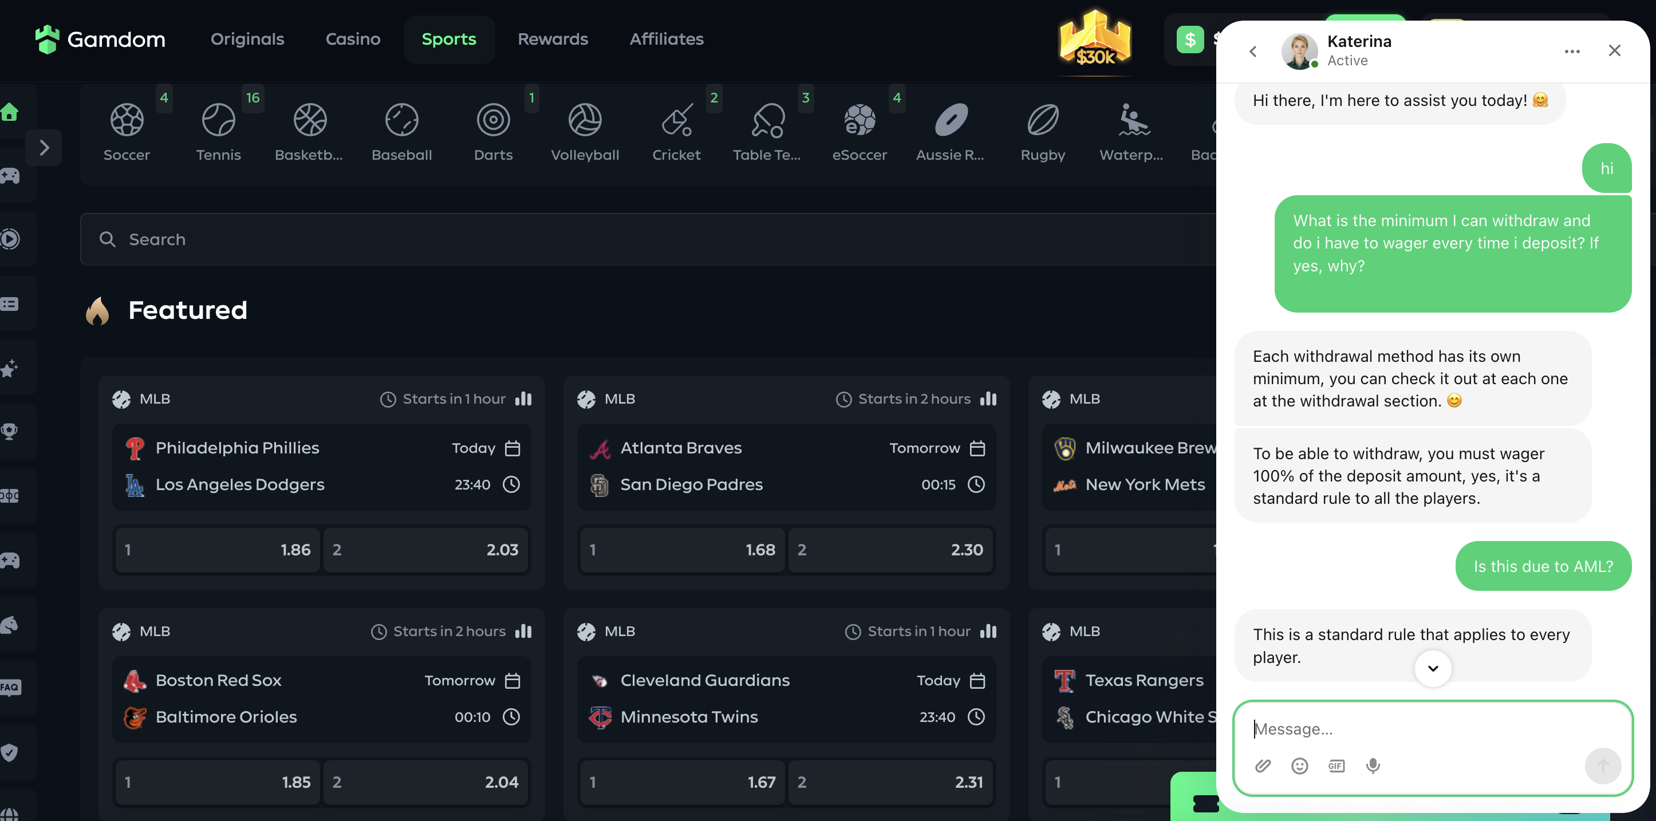
Task: Open the FAQ icon in the sidebar
Action: point(10,687)
